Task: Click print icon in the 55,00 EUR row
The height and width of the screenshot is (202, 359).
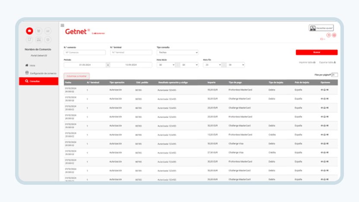Action: [x=324, y=90]
